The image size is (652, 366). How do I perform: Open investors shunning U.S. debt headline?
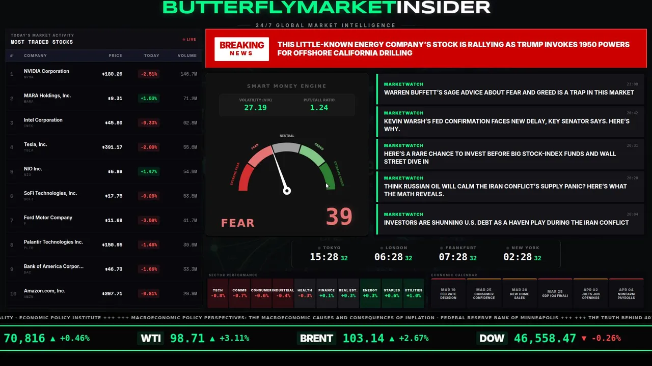click(510, 219)
